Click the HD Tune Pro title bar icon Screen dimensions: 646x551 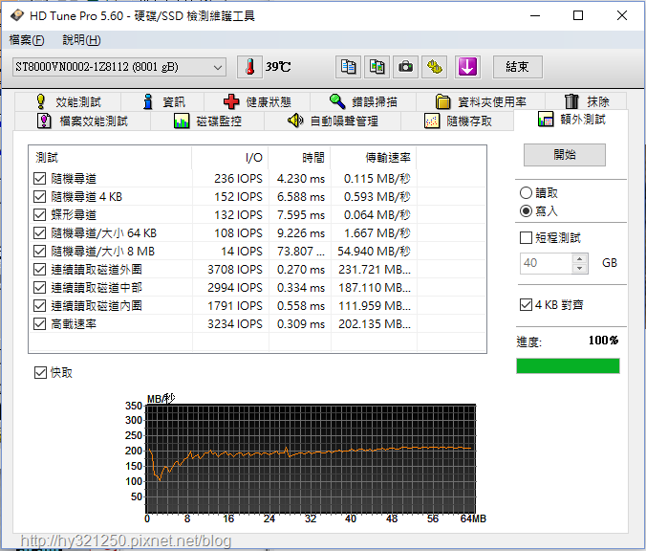(x=17, y=15)
